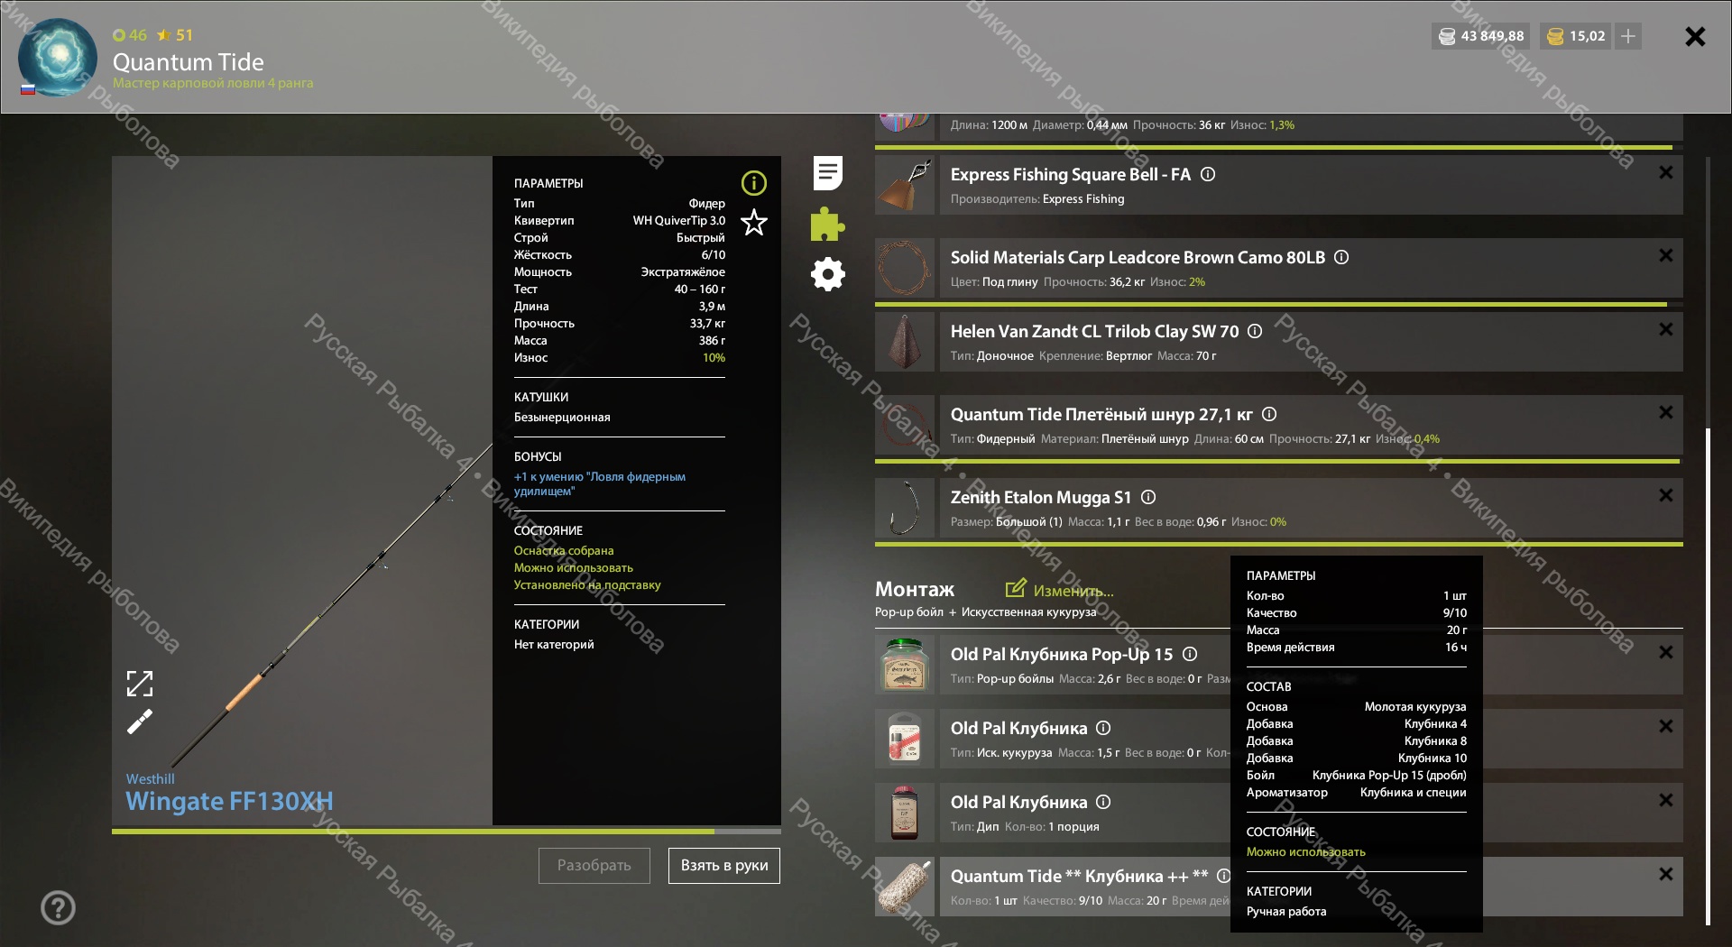Remove Old Pal Pop-Up 15 boilie
The height and width of the screenshot is (947, 1732).
[x=1666, y=652]
